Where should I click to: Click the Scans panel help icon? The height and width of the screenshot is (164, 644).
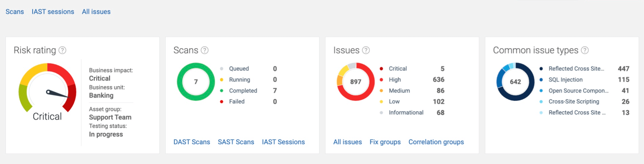pyautogui.click(x=204, y=50)
